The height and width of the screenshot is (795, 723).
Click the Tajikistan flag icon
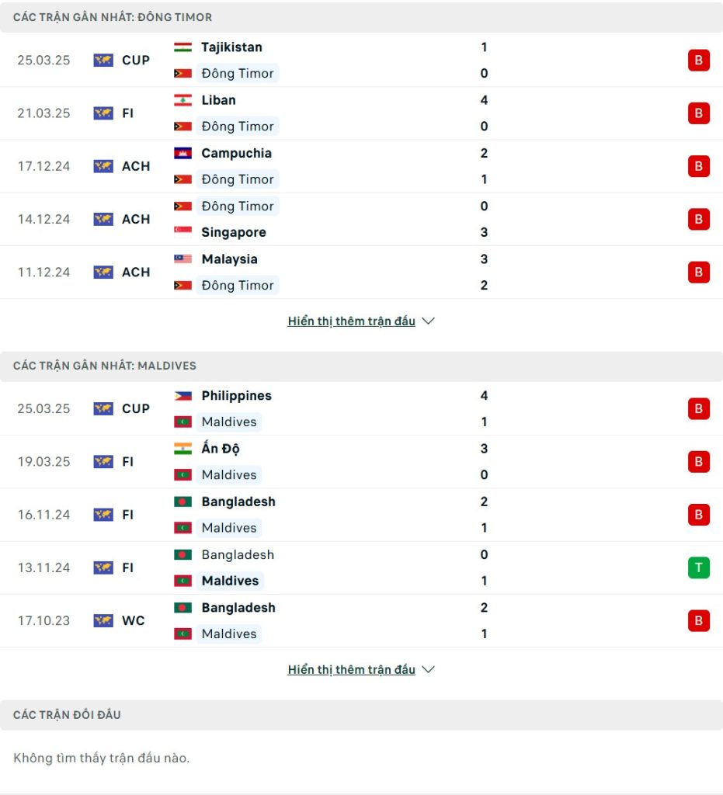182,47
